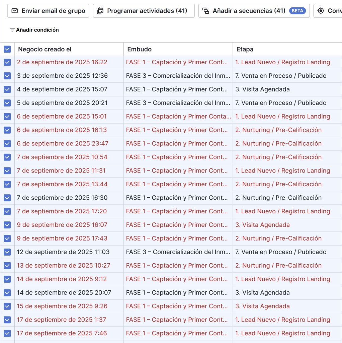Click the sequence icon in Añadir a secuencias
Viewport: 342px width, 343px height.
coord(206,11)
